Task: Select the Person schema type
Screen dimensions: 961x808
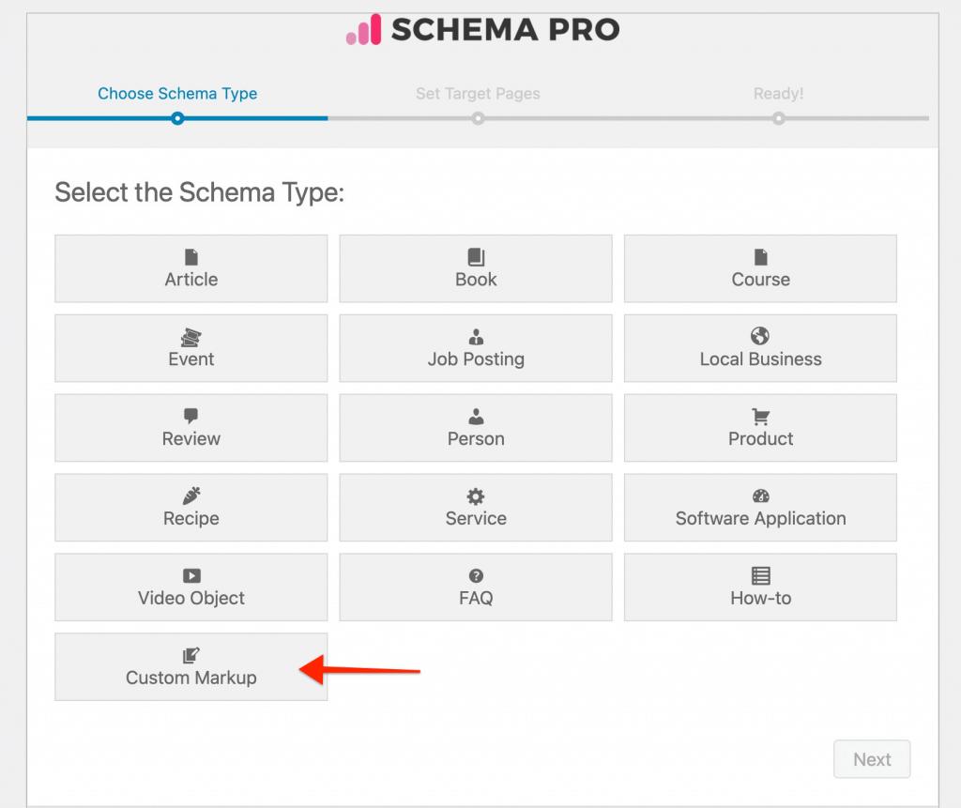Action: [x=475, y=428]
